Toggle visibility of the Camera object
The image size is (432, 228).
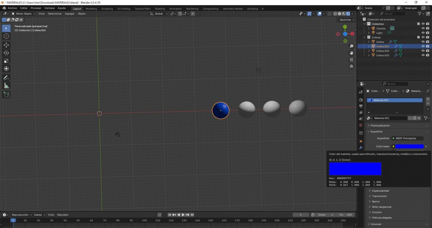423,28
